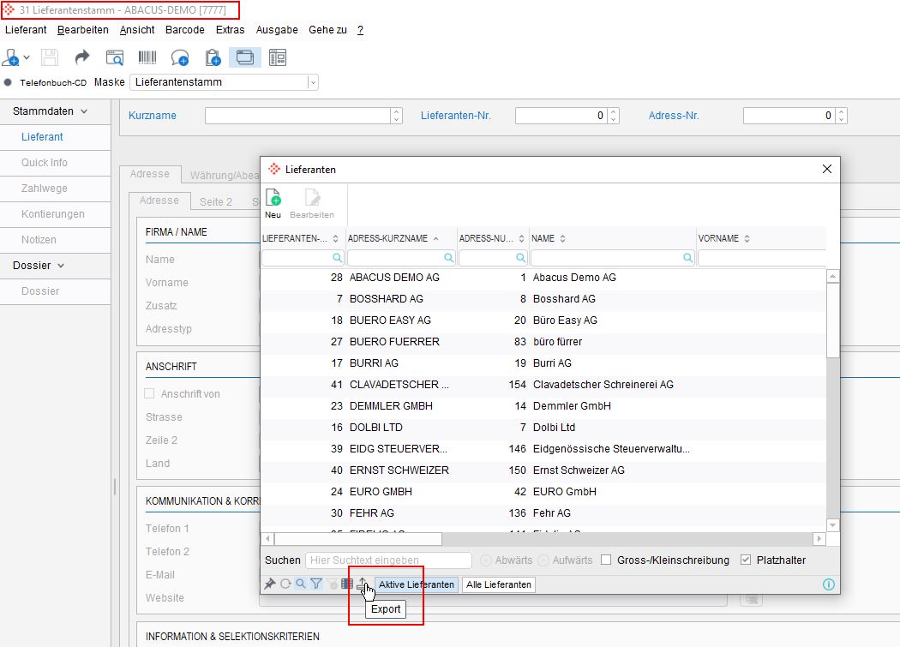900x647 pixels.
Task: Click the window search magnifier toolbar icon
Action: (x=115, y=57)
